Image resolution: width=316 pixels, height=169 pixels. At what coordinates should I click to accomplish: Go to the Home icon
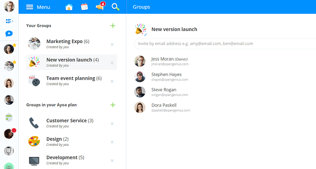click(69, 7)
